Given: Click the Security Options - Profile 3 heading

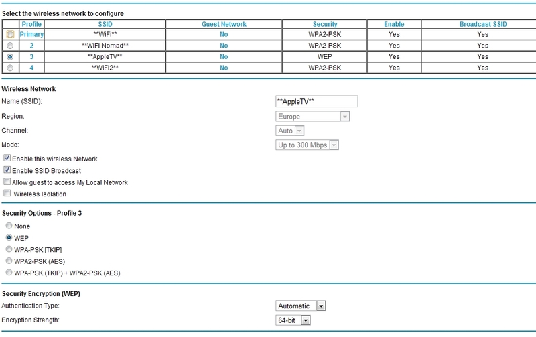Looking at the screenshot, I should click(x=42, y=213).
